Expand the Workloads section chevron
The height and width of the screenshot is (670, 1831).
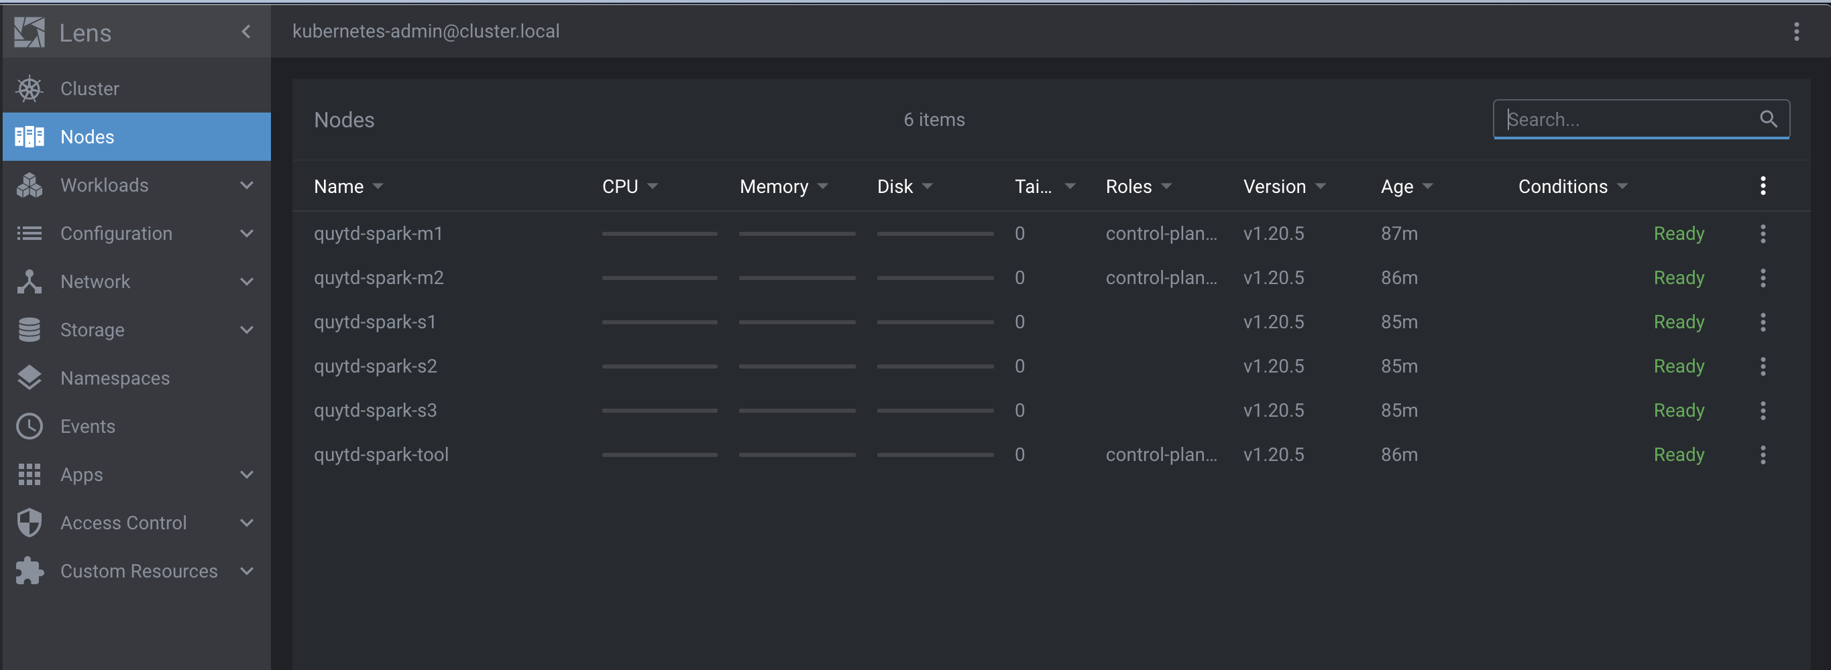point(247,185)
